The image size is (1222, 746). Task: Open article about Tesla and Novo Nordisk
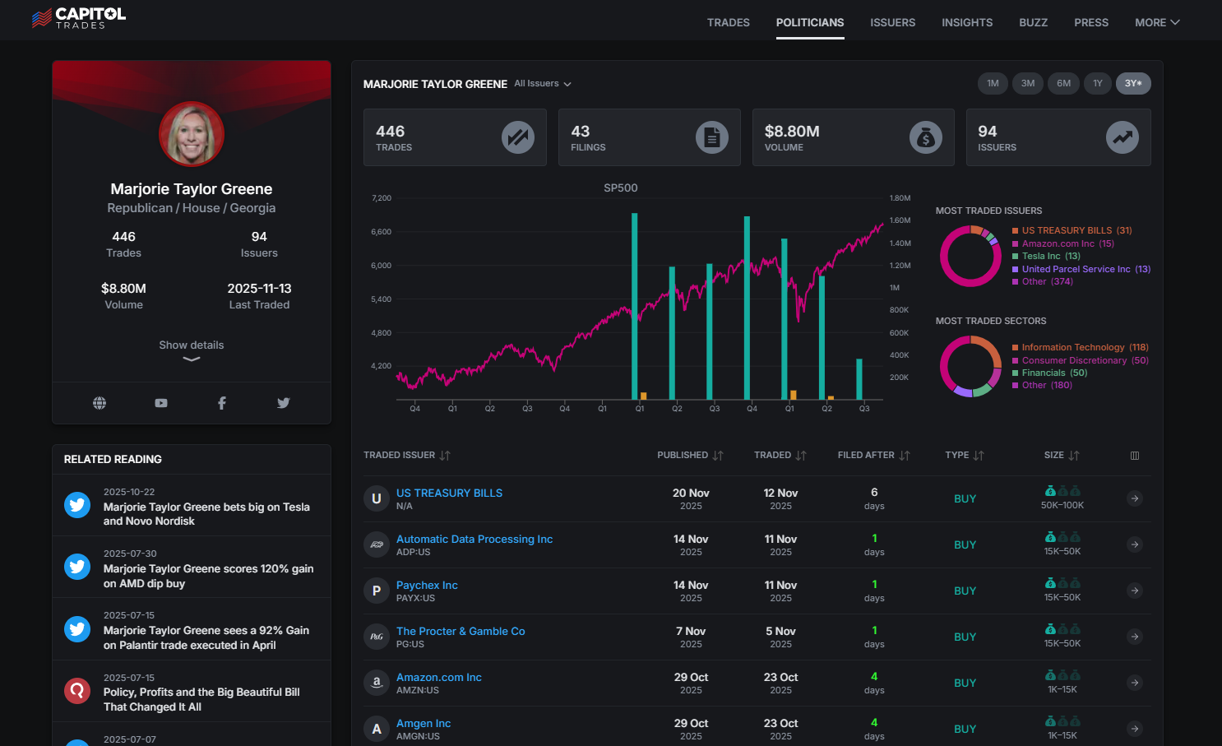pos(206,513)
